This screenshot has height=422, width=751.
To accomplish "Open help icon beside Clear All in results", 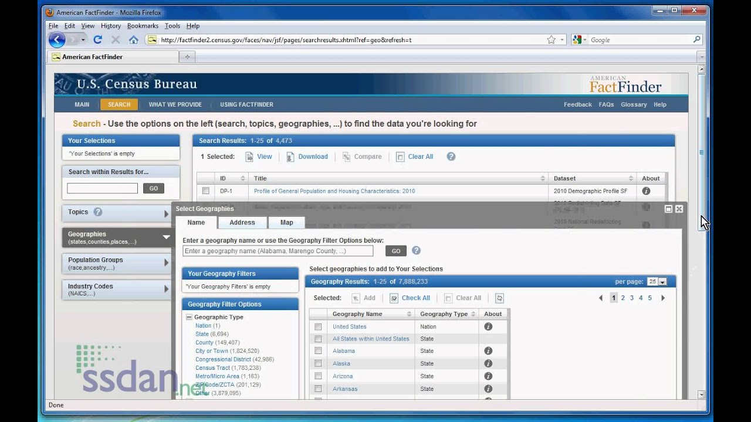I will pos(451,156).
